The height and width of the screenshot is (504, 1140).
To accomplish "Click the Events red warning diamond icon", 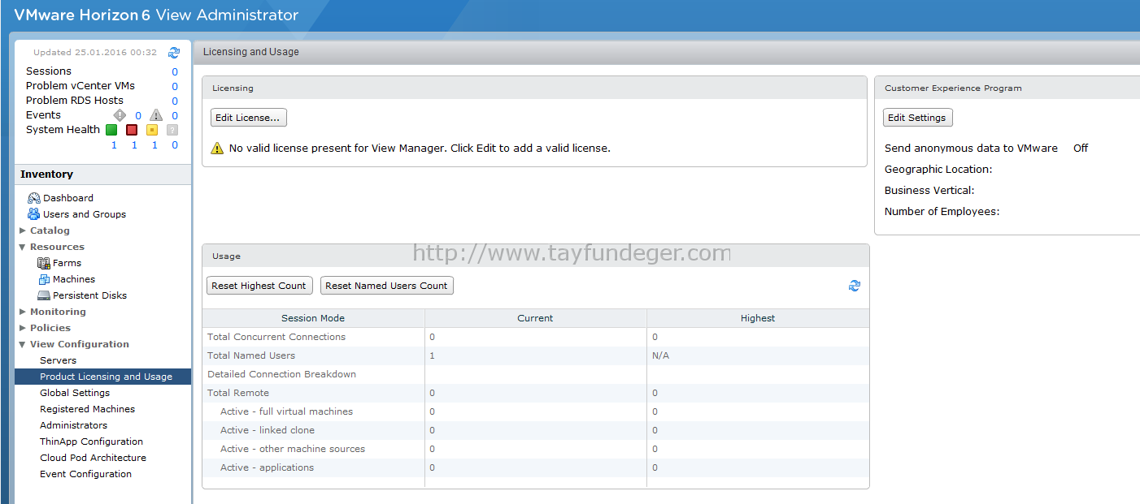I will pyautogui.click(x=120, y=115).
